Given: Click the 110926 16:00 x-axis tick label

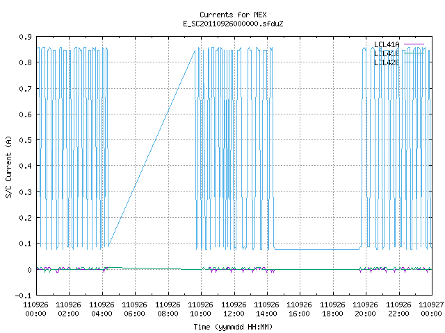Looking at the screenshot, I should tap(300, 309).
